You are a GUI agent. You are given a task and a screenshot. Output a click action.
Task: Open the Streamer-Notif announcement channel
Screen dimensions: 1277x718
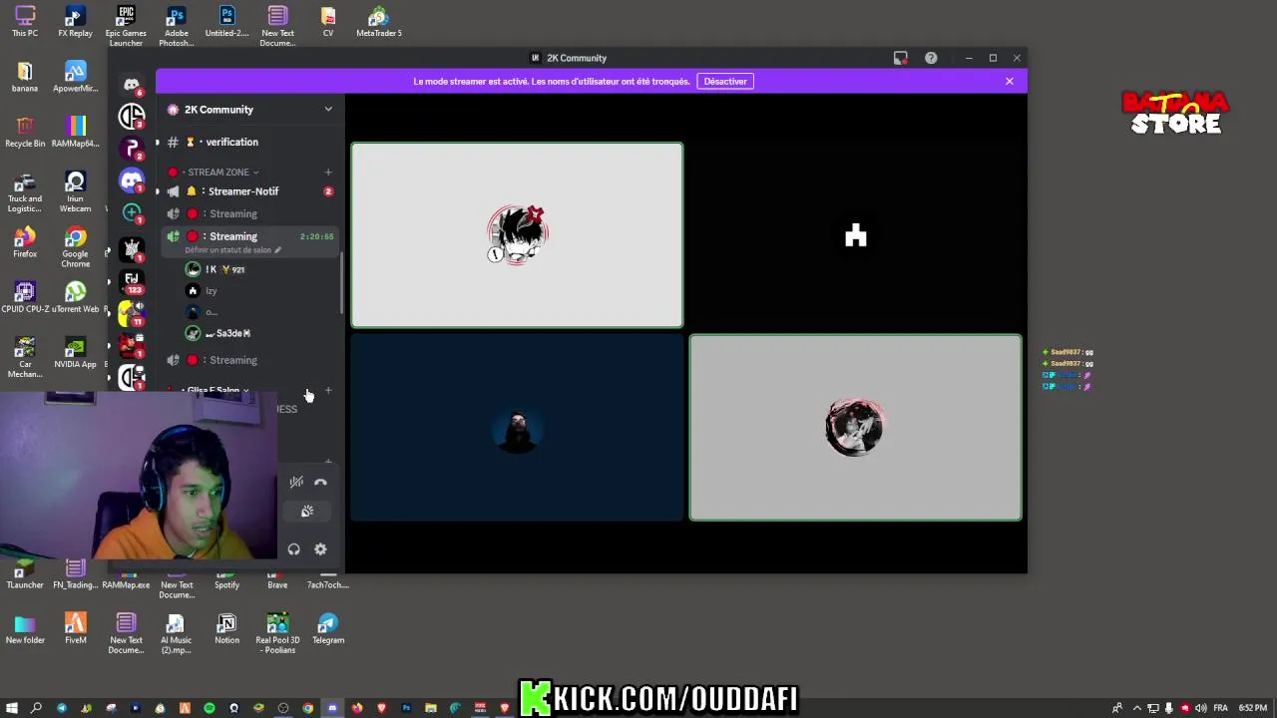248,191
